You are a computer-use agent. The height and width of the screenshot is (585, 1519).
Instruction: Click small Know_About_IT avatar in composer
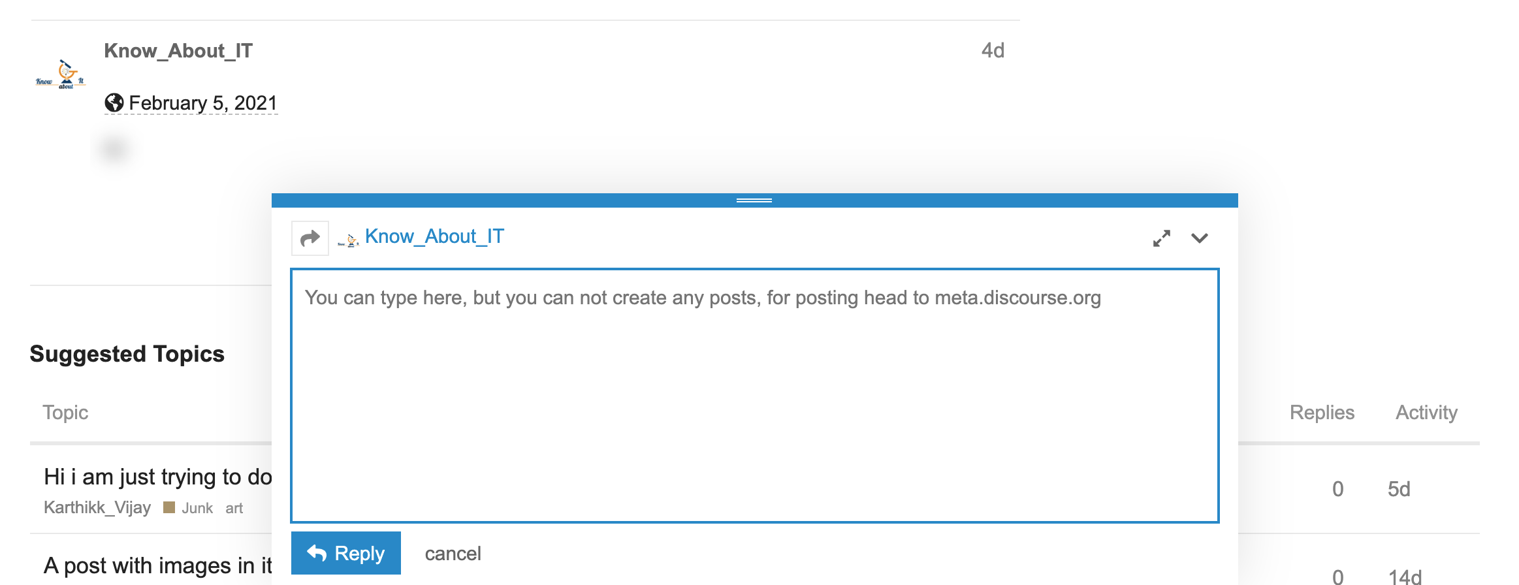tap(349, 240)
